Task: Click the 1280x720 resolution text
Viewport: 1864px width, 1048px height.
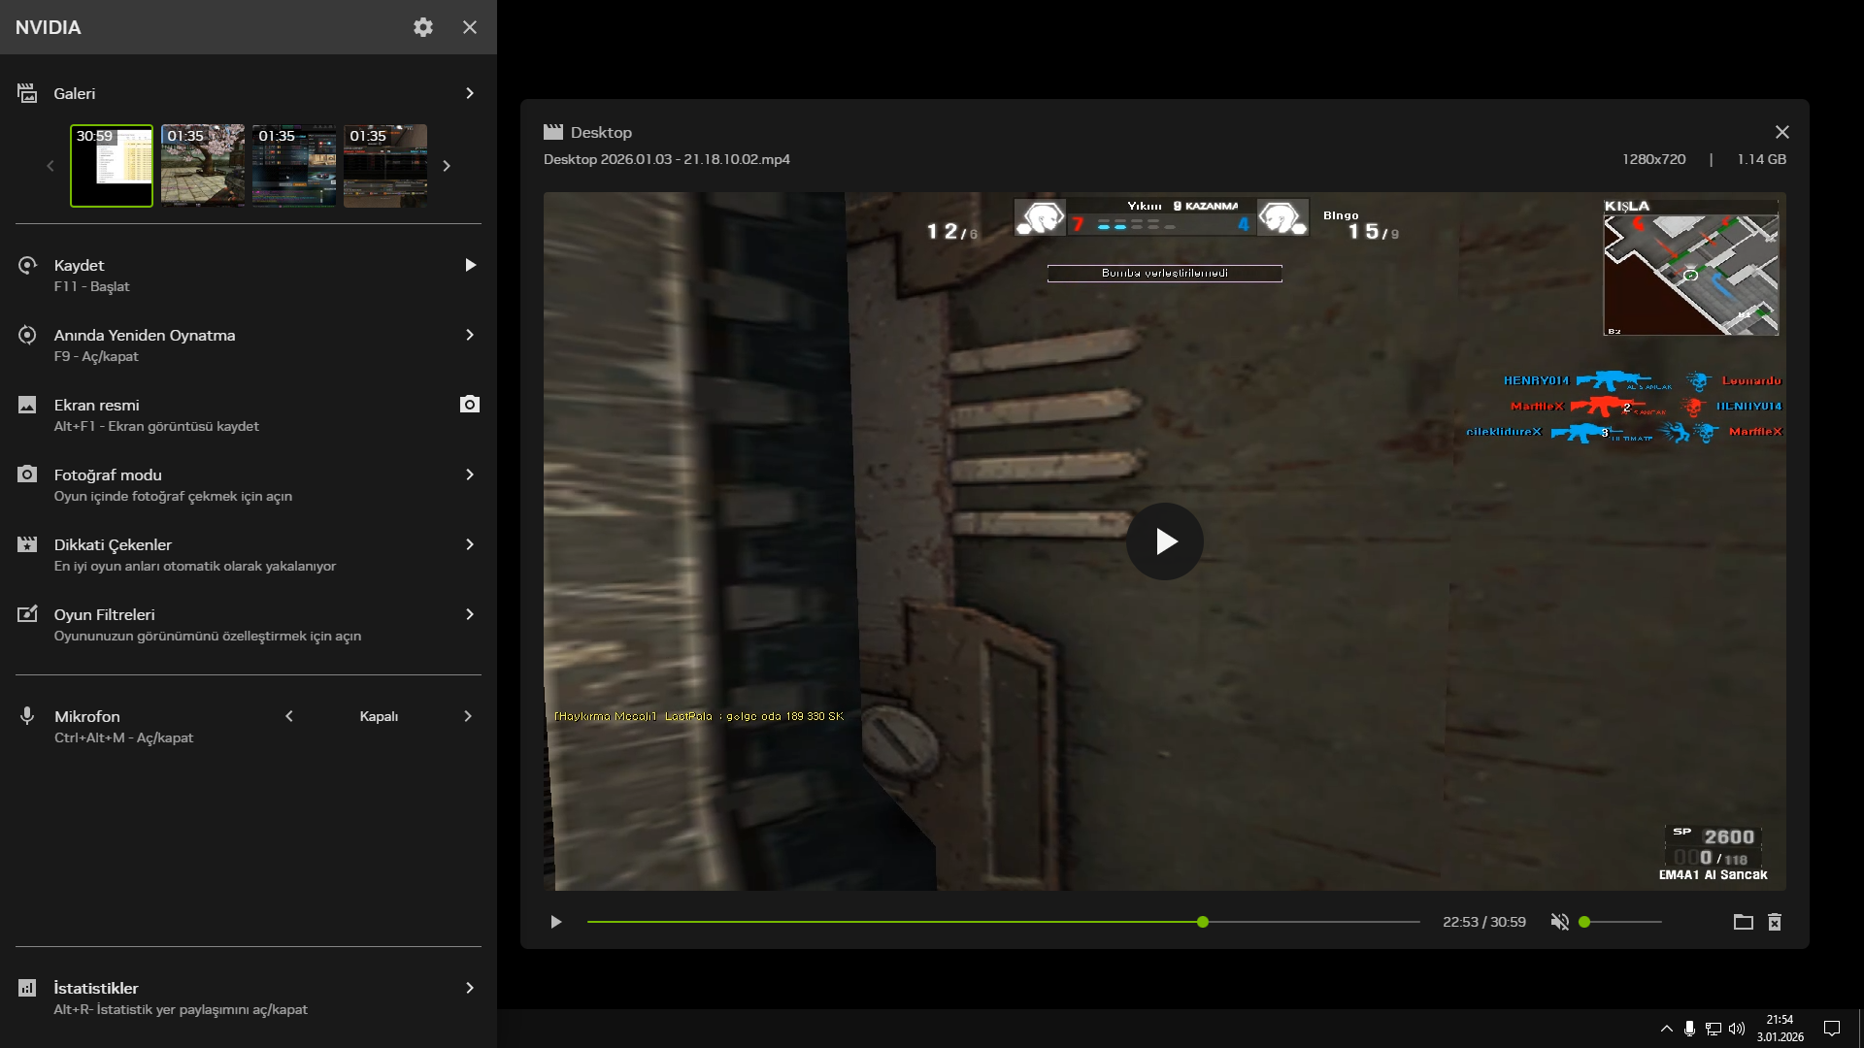Action: click(1654, 159)
